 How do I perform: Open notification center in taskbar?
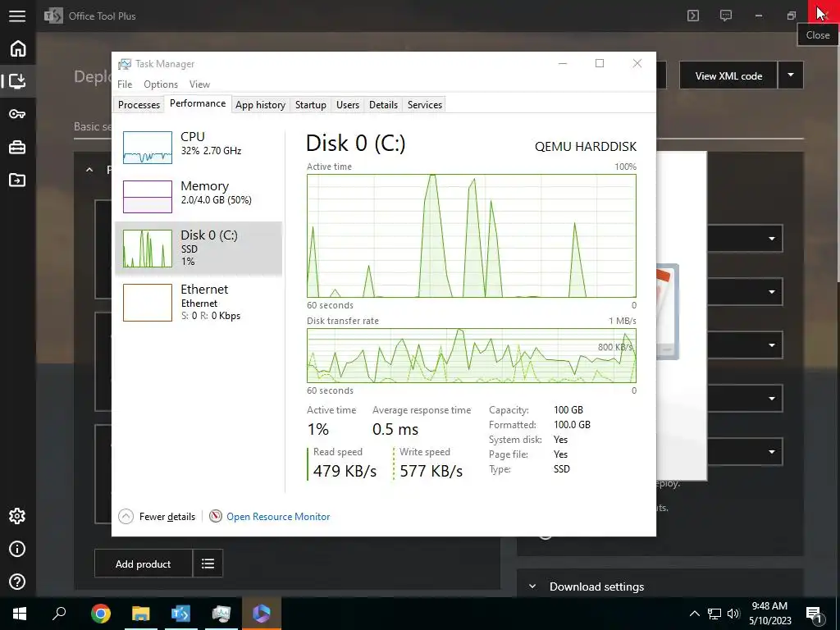click(x=815, y=614)
